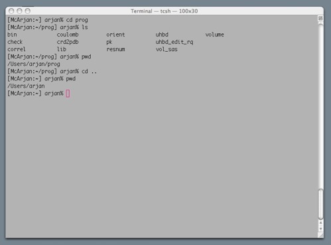This screenshot has width=331, height=245.
Task: Click the scroll up arrow
Action: click(x=320, y=222)
